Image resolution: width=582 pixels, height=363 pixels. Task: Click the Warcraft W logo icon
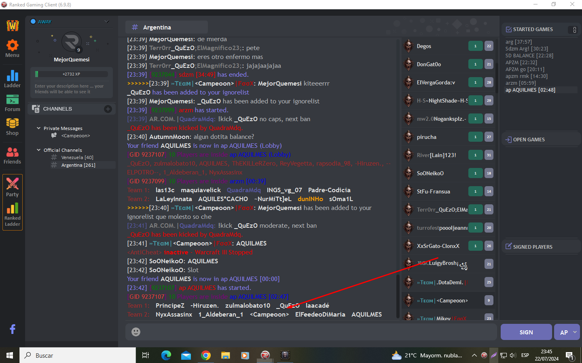(x=13, y=25)
